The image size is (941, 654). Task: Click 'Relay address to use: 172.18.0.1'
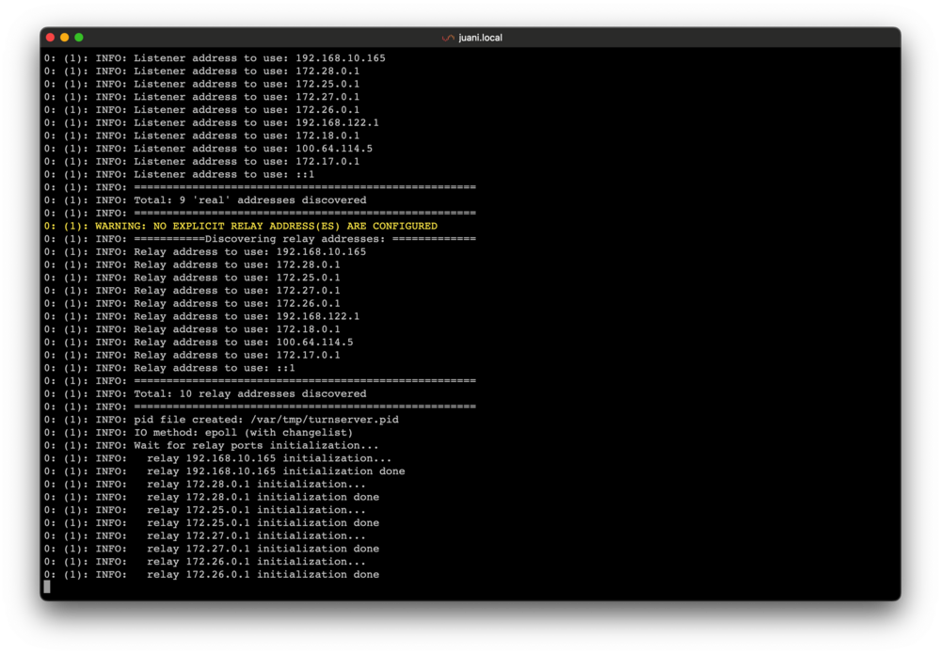click(237, 329)
